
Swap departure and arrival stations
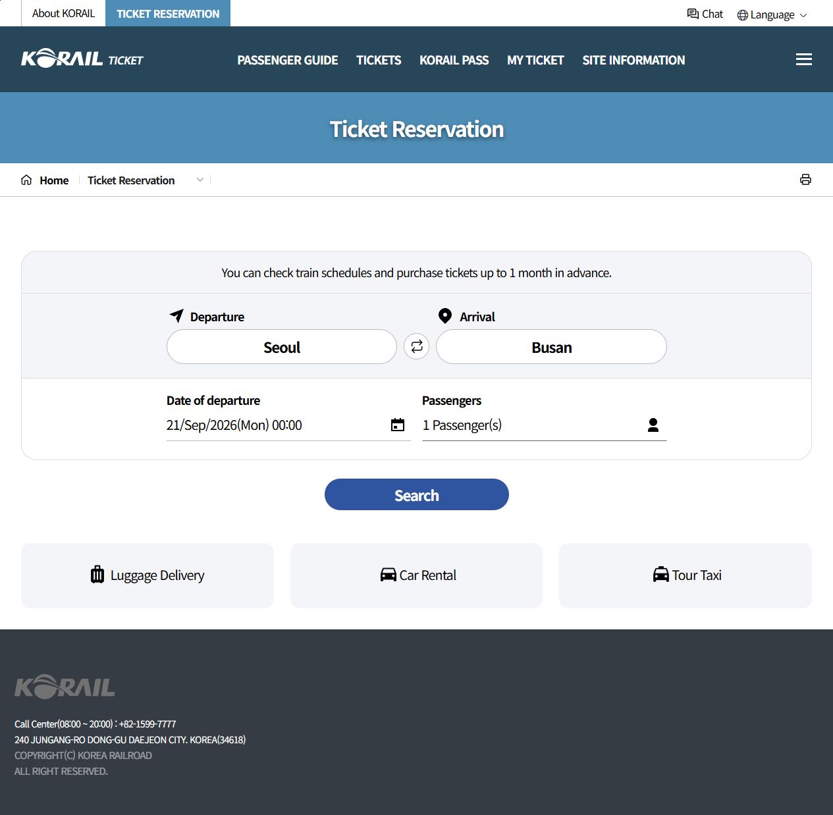click(x=416, y=346)
